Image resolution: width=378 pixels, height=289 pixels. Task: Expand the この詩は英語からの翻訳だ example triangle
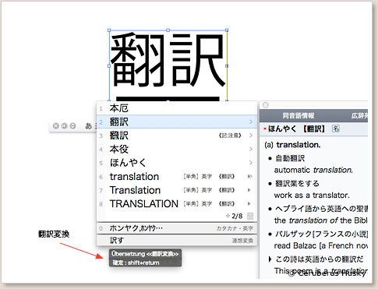(x=270, y=259)
